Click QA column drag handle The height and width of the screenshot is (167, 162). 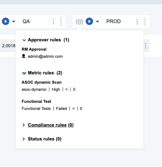(61, 21)
